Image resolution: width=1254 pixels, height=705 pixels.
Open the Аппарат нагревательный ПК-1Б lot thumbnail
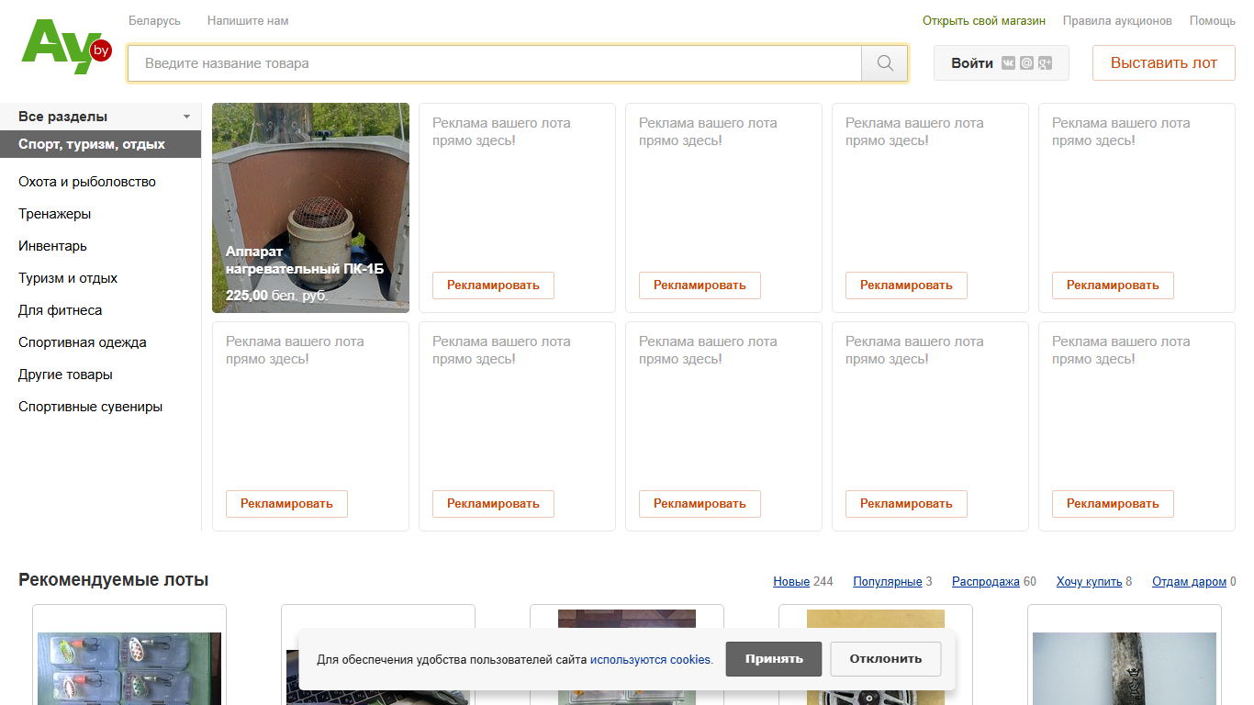tap(310, 207)
